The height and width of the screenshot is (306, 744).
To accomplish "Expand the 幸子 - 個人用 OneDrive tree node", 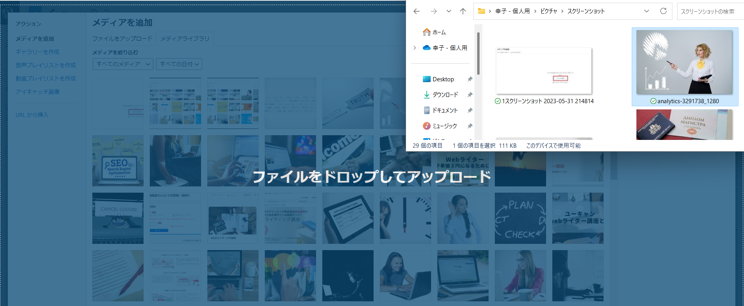I will pos(415,48).
